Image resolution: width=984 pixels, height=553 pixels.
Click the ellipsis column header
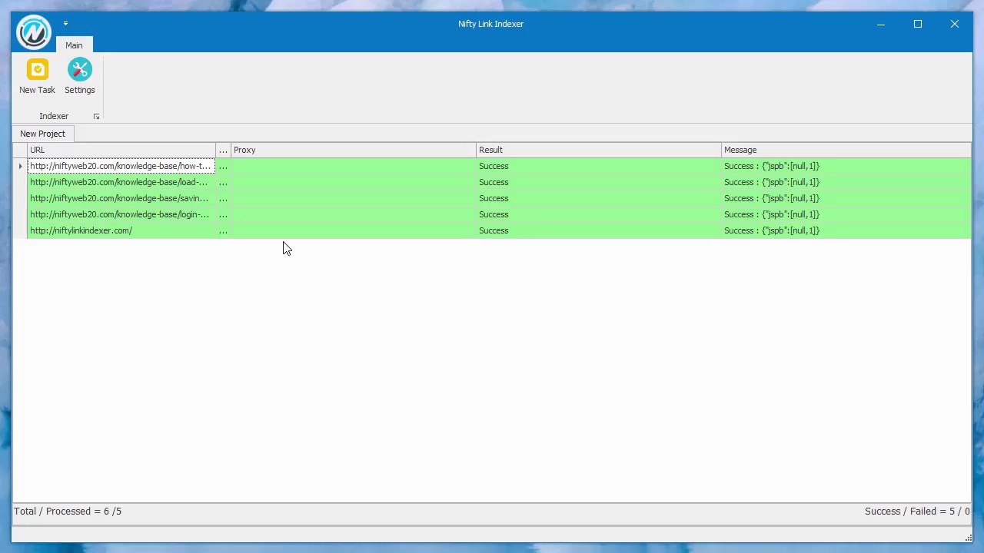tap(223, 150)
